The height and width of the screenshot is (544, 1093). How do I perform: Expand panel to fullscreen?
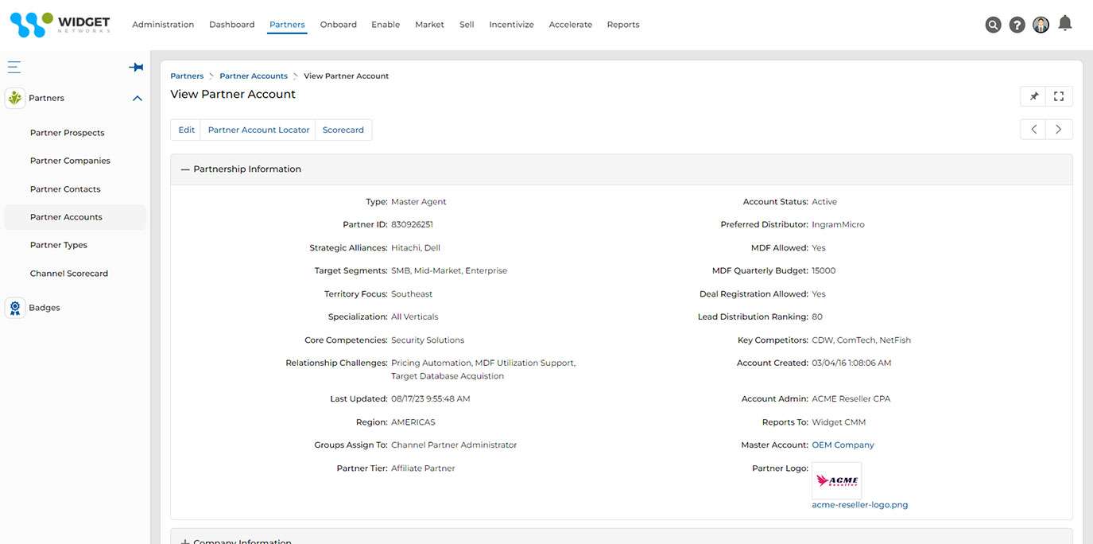point(1059,96)
